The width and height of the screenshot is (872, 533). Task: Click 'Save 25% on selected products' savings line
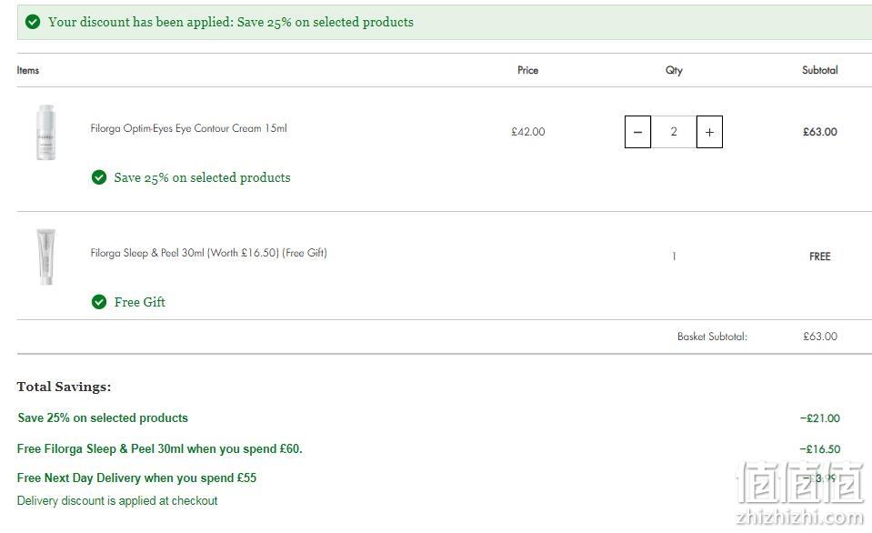coord(103,417)
